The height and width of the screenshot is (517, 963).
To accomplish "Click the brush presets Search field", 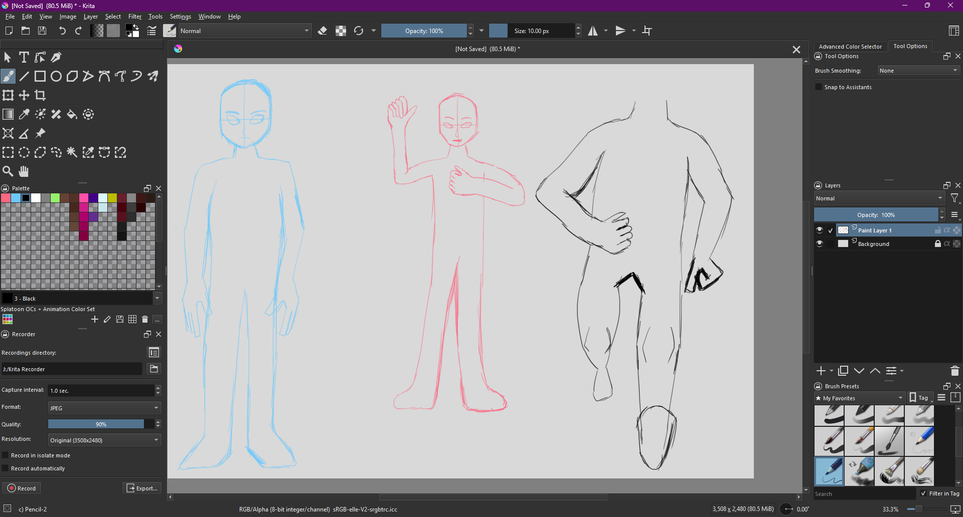I will click(865, 493).
